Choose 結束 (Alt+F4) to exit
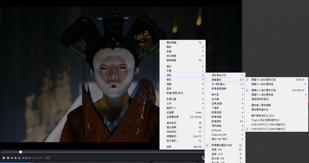This screenshot has width=309, height=163. pyautogui.click(x=182, y=147)
